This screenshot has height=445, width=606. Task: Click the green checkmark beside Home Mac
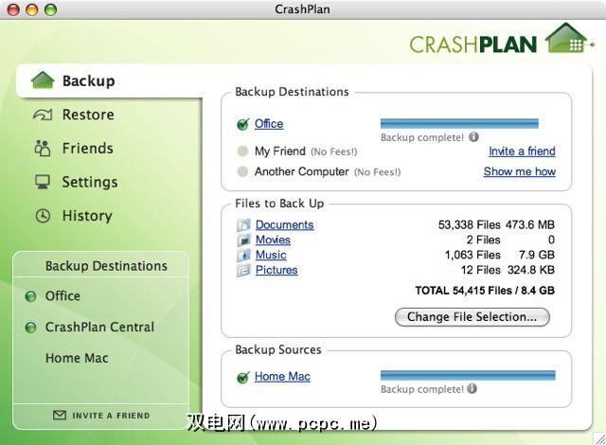pos(243,377)
